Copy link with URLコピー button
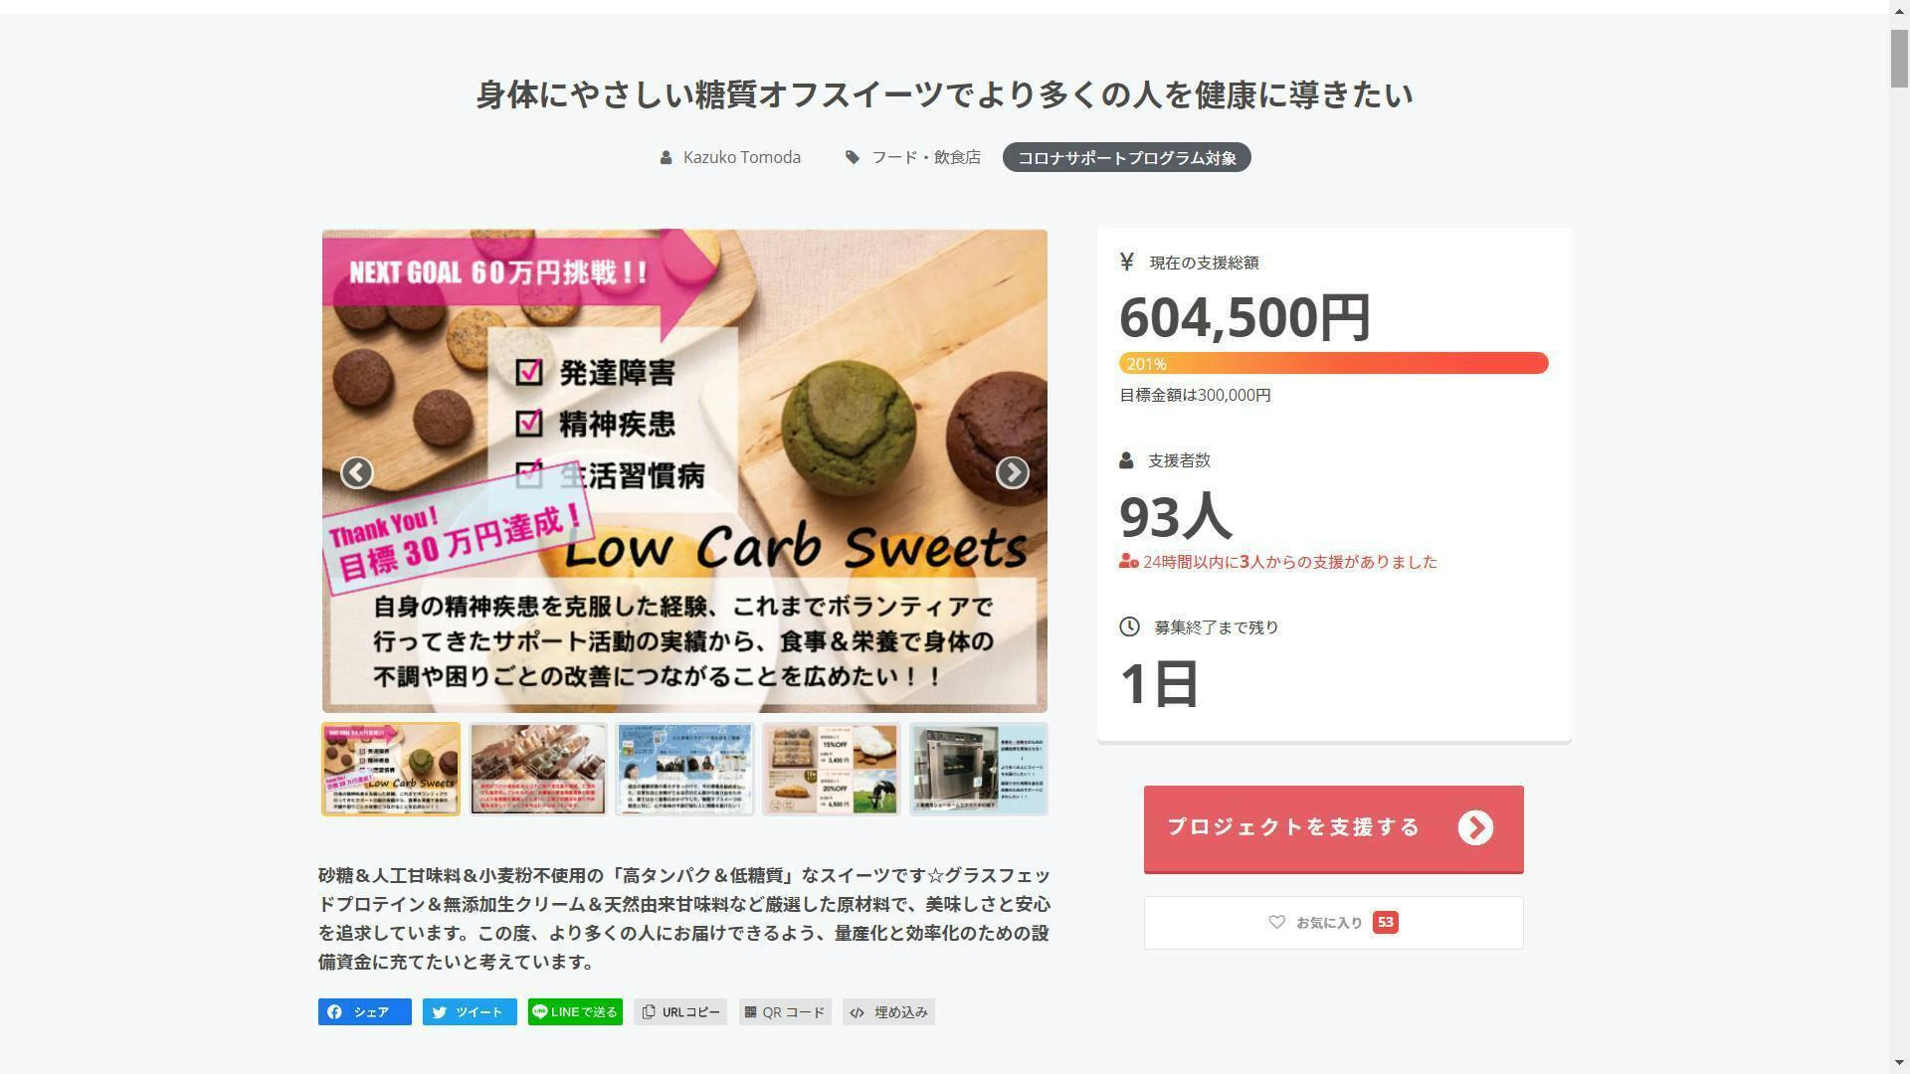This screenshot has height=1074, width=1910. [x=680, y=1011]
